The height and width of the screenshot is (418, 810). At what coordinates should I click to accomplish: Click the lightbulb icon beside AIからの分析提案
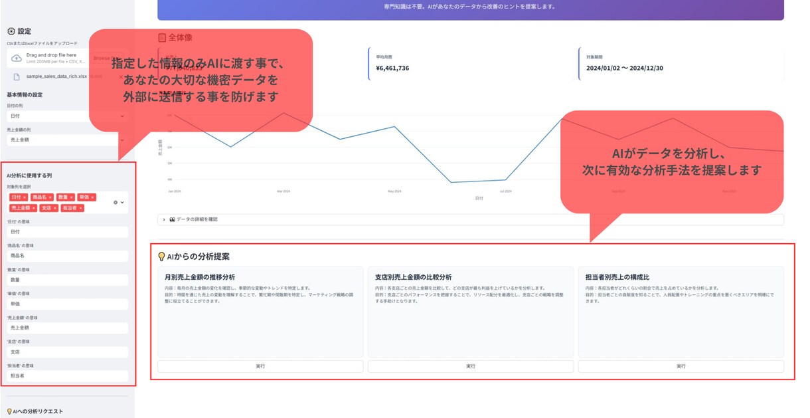(161, 257)
